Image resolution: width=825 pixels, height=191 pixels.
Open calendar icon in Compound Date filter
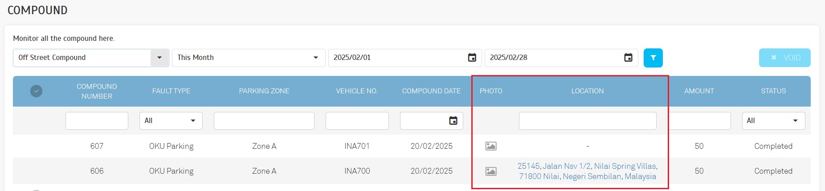pos(453,121)
